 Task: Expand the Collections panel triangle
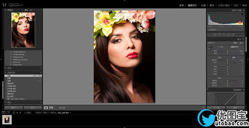coord(6,103)
